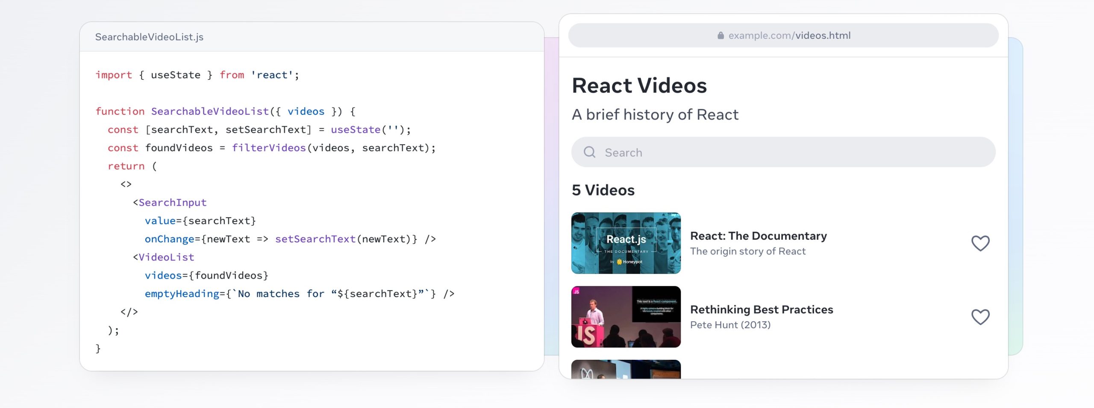Click the React: The Documentary title
The width and height of the screenshot is (1094, 408).
(759, 236)
